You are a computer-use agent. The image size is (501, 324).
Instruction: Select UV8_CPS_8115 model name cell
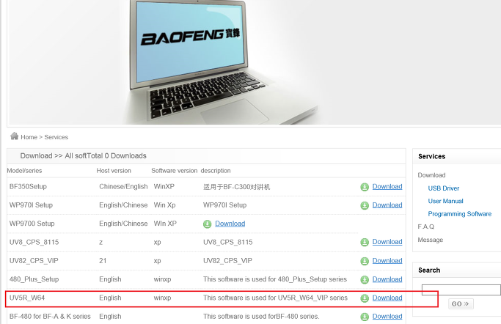[x=34, y=242]
